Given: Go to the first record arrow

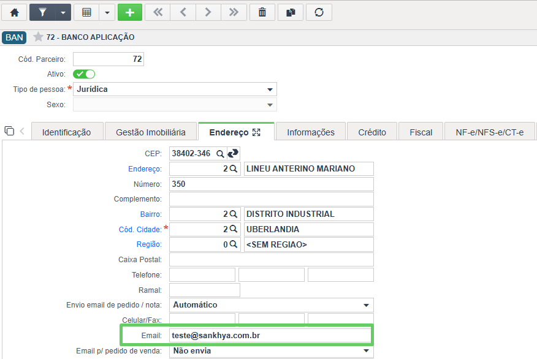Looking at the screenshot, I should pos(158,12).
